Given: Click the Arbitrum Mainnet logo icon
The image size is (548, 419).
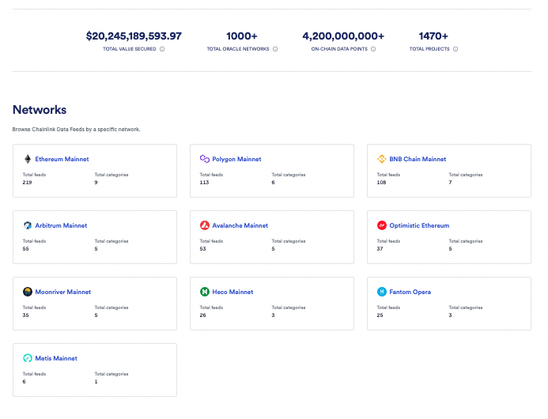Looking at the screenshot, I should (x=28, y=225).
